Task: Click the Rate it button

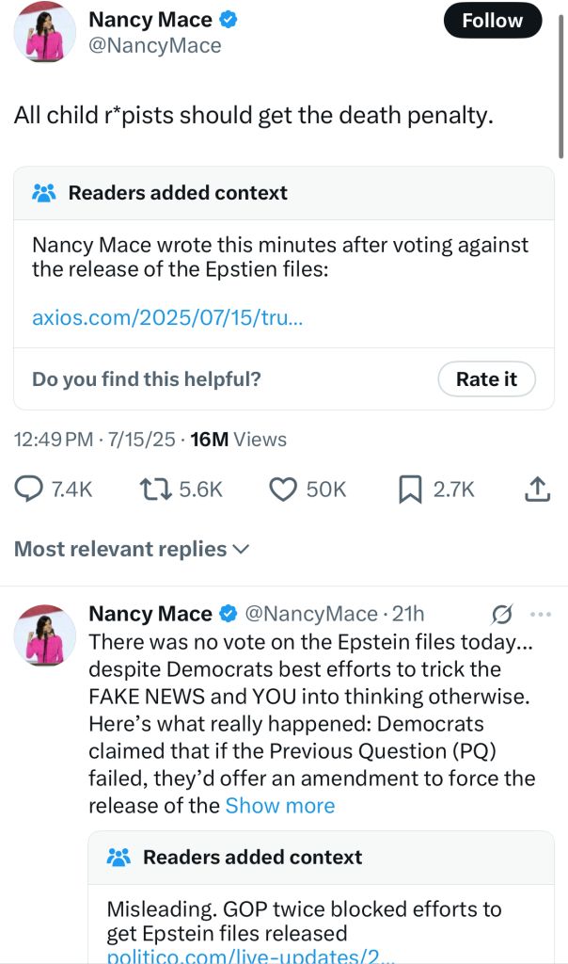Action: (x=486, y=378)
